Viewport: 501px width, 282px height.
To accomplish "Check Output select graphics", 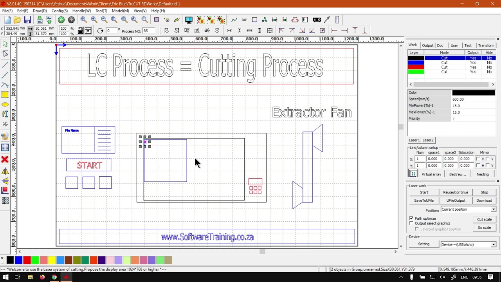I will click(411, 223).
